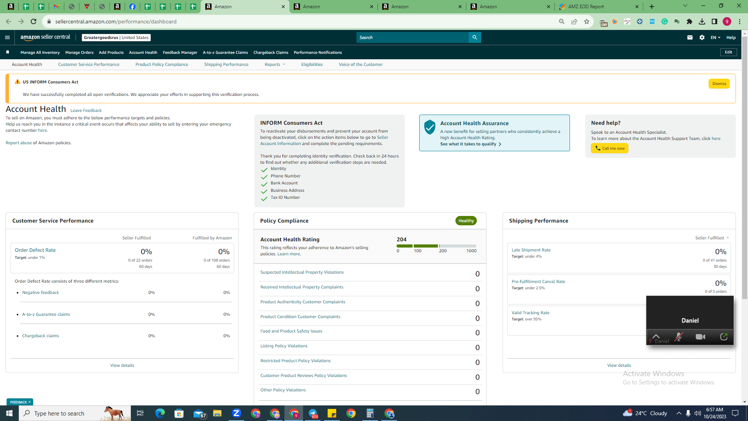Reload the page with the browser refresh icon

[x=34, y=21]
